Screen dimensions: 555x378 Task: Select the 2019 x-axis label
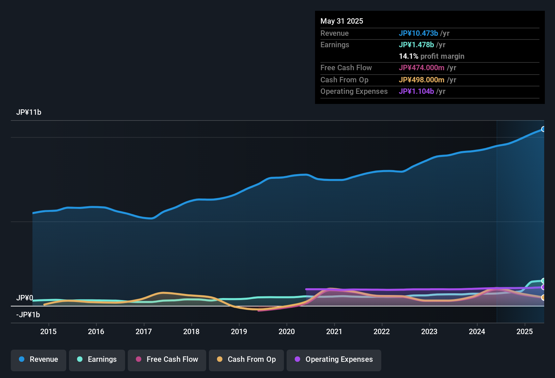(239, 331)
